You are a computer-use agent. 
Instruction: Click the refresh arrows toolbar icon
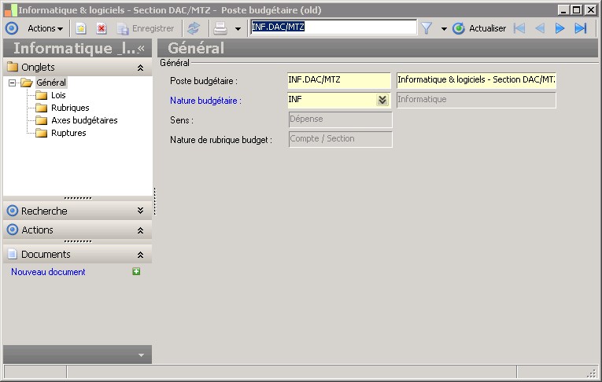[194, 28]
